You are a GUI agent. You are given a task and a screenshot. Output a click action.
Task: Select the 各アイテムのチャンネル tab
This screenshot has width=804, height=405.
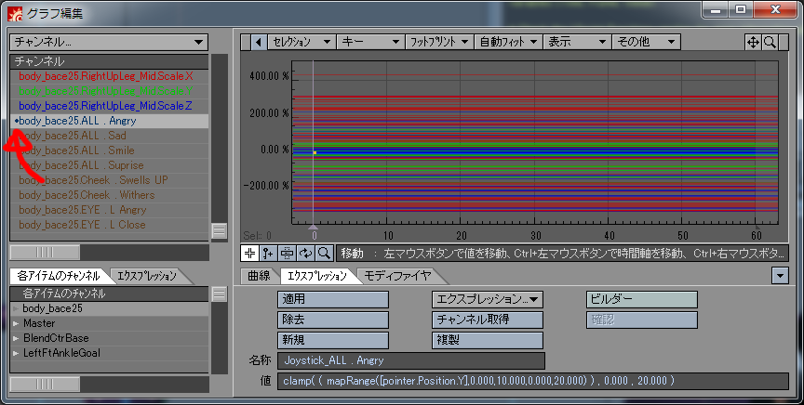[59, 276]
